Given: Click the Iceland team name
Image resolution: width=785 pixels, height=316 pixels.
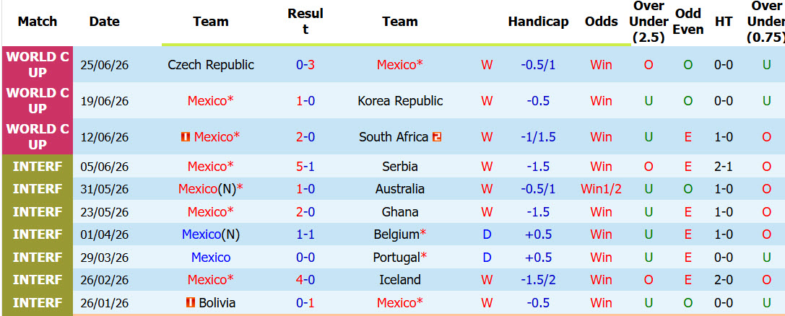Looking at the screenshot, I should click(x=400, y=279).
